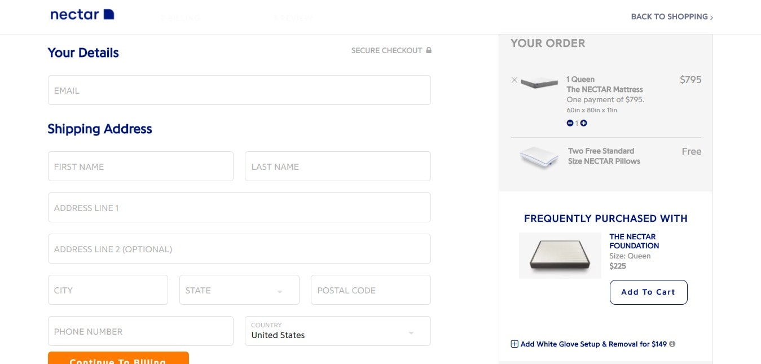Decrease mattress quantity with minus icon
761x364 pixels.
(x=570, y=123)
